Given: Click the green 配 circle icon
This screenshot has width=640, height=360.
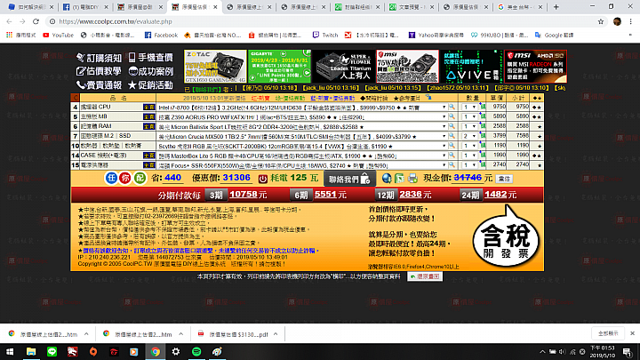Looking at the screenshot, I should [140, 178].
